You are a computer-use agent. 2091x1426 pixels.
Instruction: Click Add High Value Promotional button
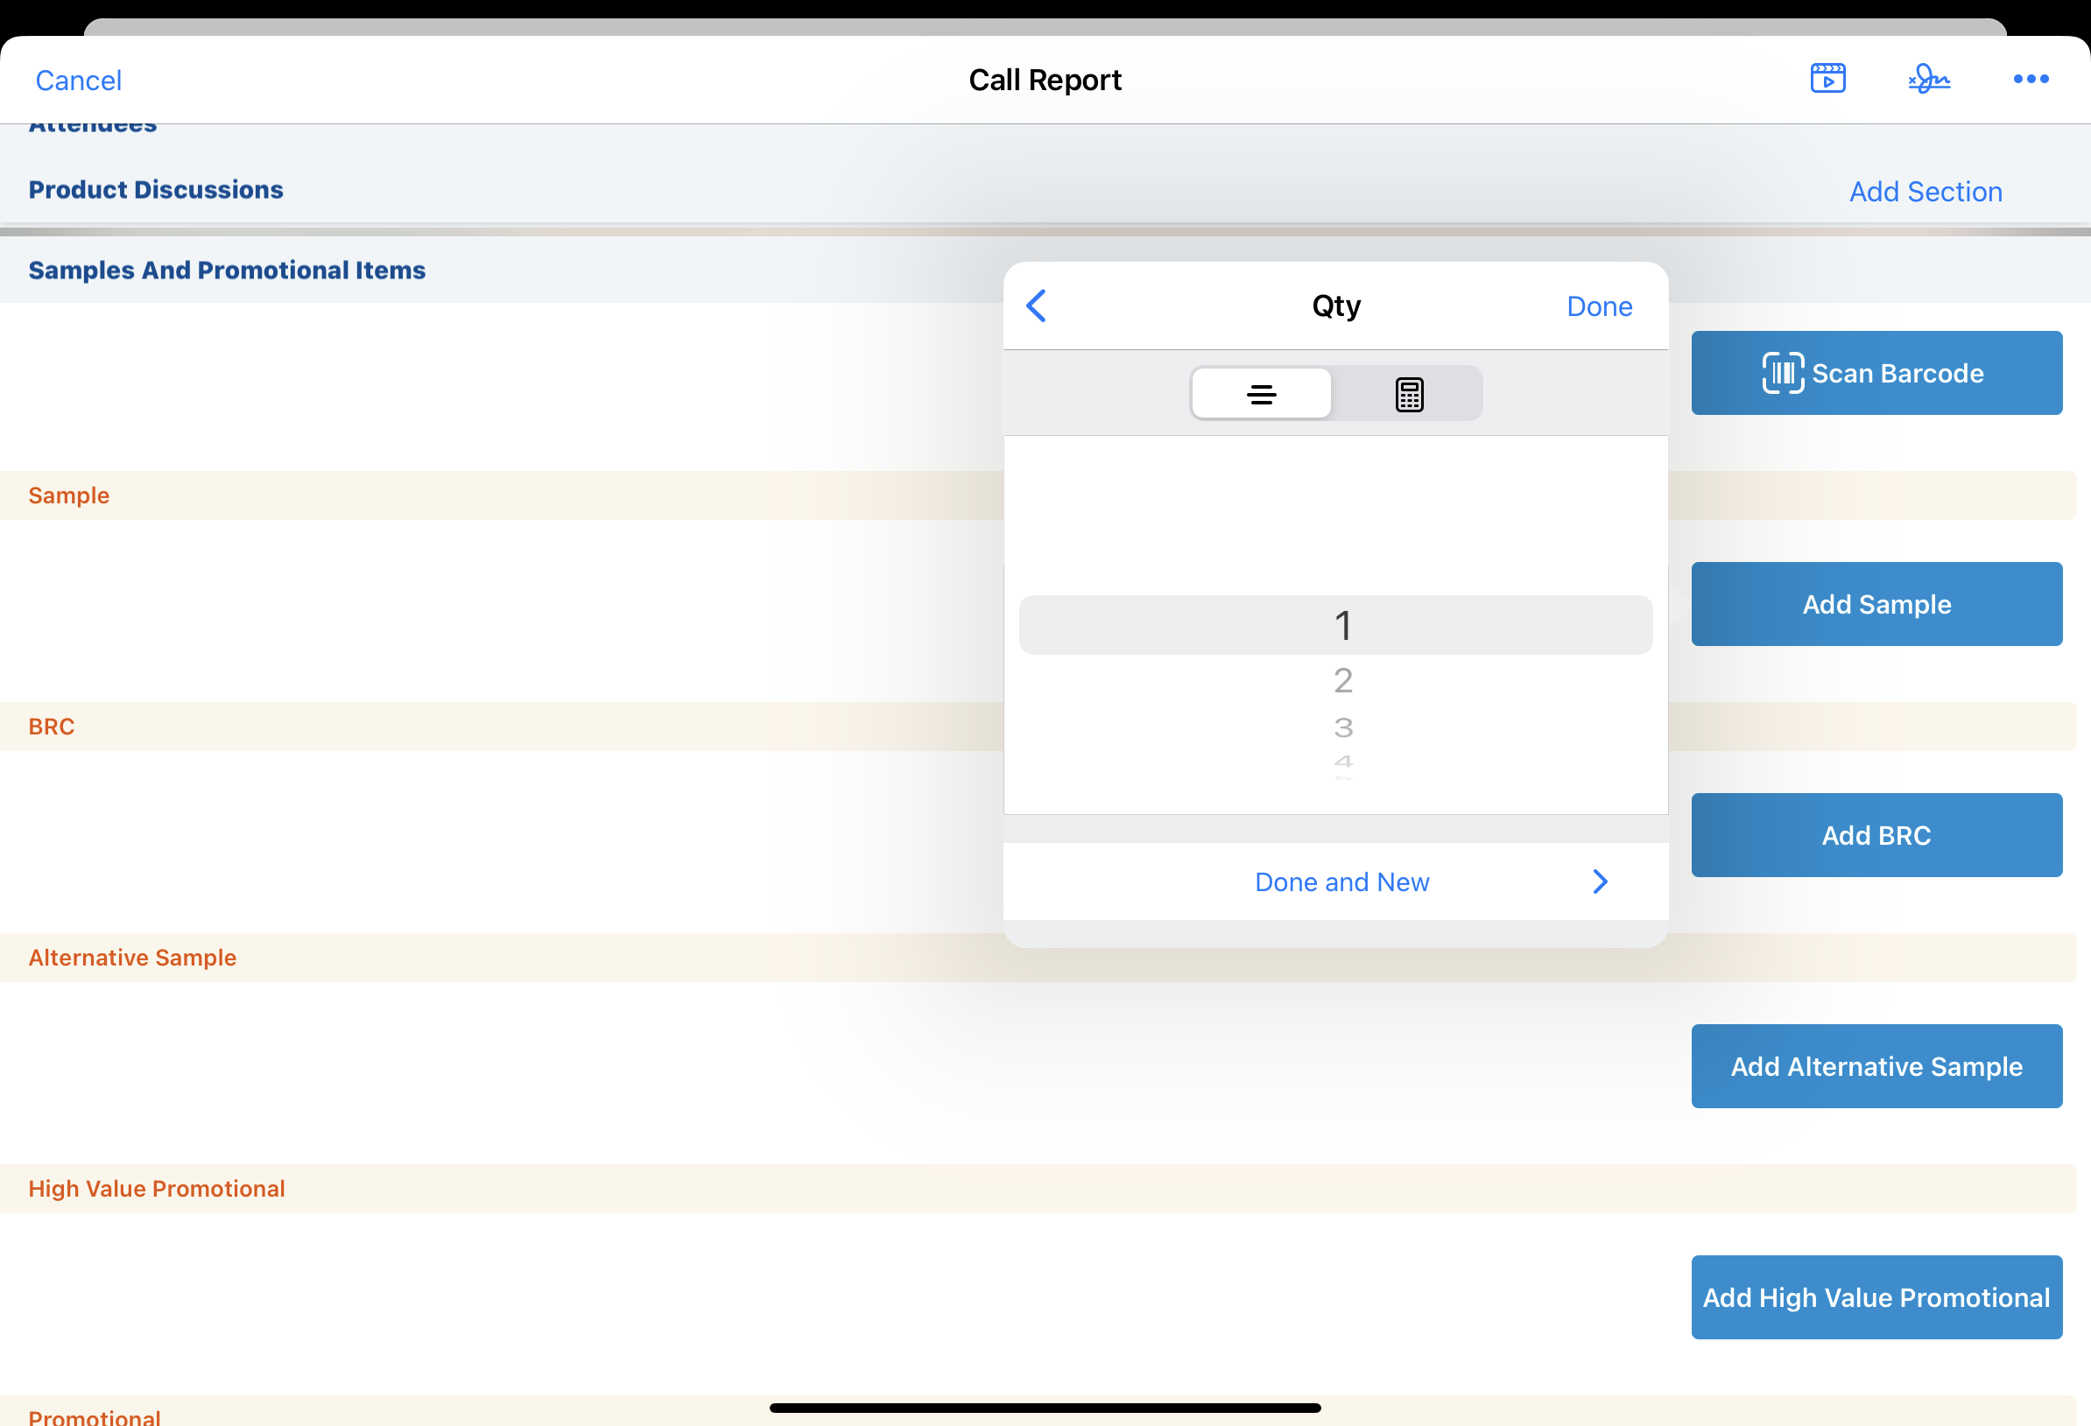tap(1875, 1296)
